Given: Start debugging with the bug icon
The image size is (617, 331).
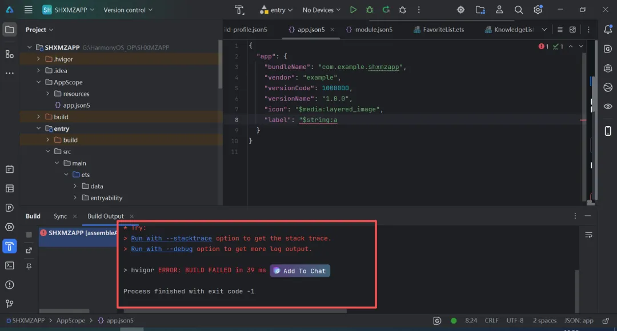Looking at the screenshot, I should 370,10.
